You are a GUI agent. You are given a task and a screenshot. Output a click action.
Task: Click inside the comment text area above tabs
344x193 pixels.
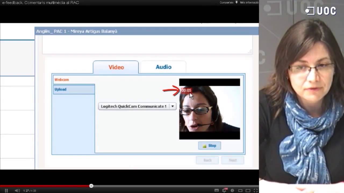pyautogui.click(x=147, y=45)
